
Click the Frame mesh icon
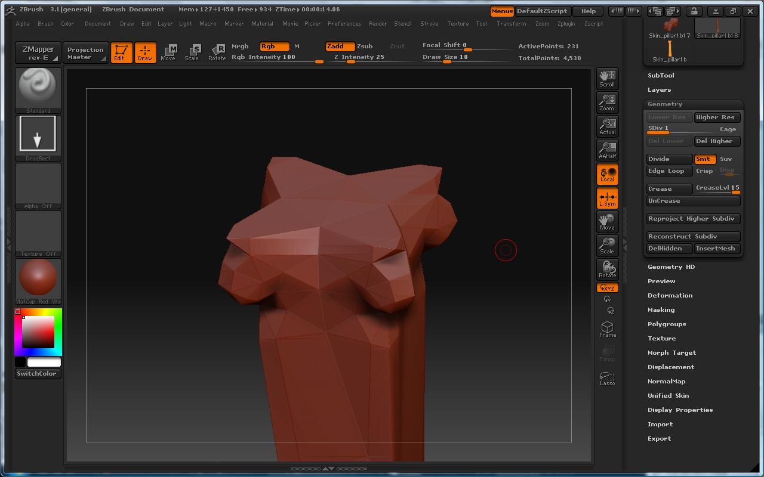[607, 329]
